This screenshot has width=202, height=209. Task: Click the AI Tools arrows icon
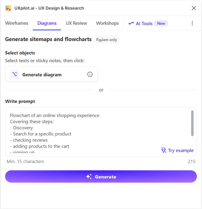point(131,23)
